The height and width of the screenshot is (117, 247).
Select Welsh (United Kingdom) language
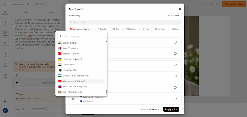pyautogui.click(x=81, y=86)
